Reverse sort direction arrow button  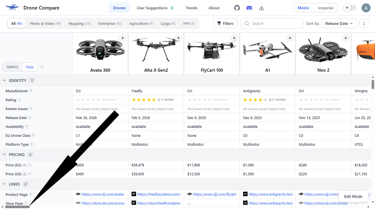coord(364,23)
